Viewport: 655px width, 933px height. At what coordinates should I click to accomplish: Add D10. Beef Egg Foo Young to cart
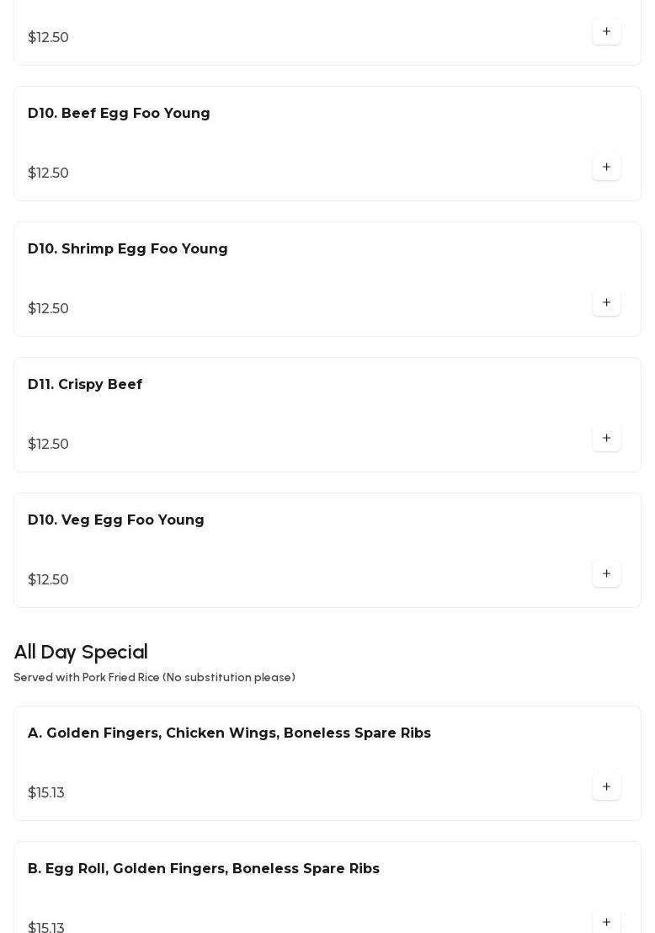[x=606, y=168]
